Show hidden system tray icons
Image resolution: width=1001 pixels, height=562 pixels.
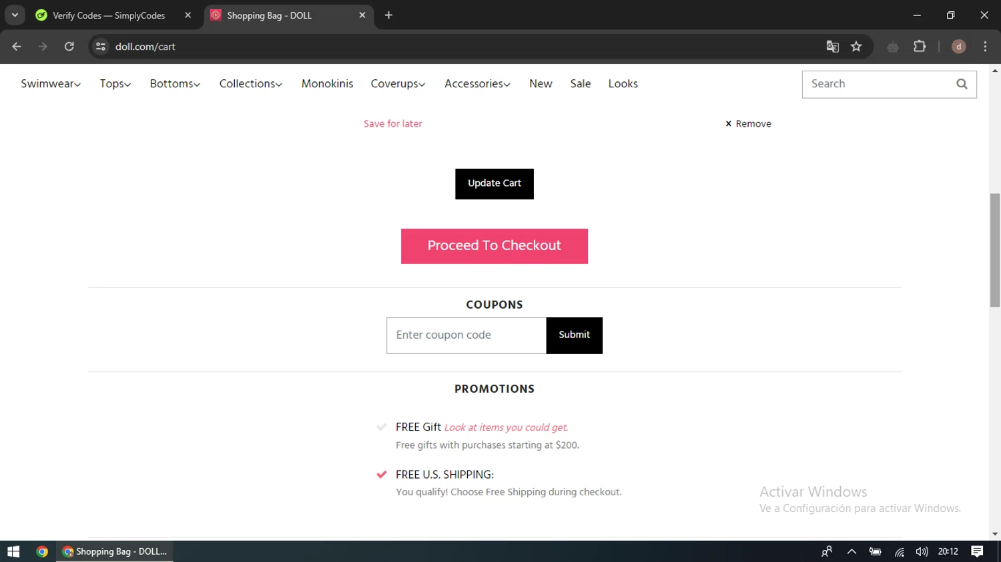(852, 551)
